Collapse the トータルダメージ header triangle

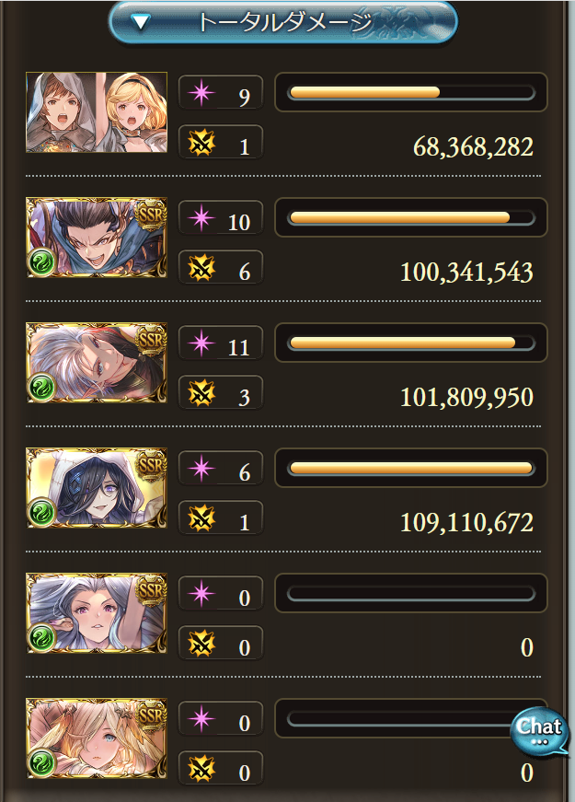[x=140, y=22]
